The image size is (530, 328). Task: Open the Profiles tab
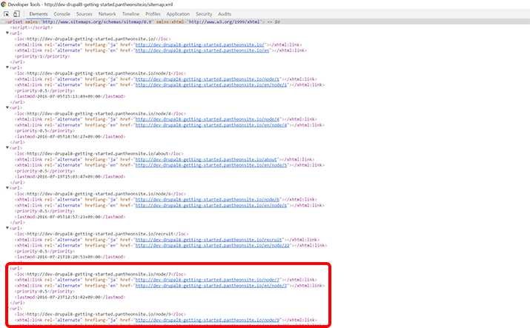153,14
